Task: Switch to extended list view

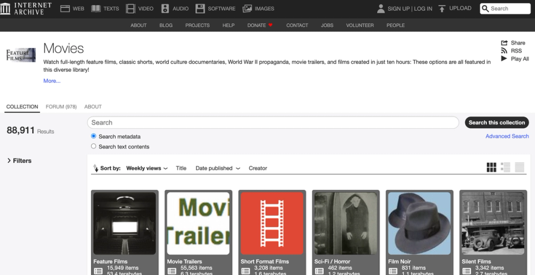Action: click(506, 167)
